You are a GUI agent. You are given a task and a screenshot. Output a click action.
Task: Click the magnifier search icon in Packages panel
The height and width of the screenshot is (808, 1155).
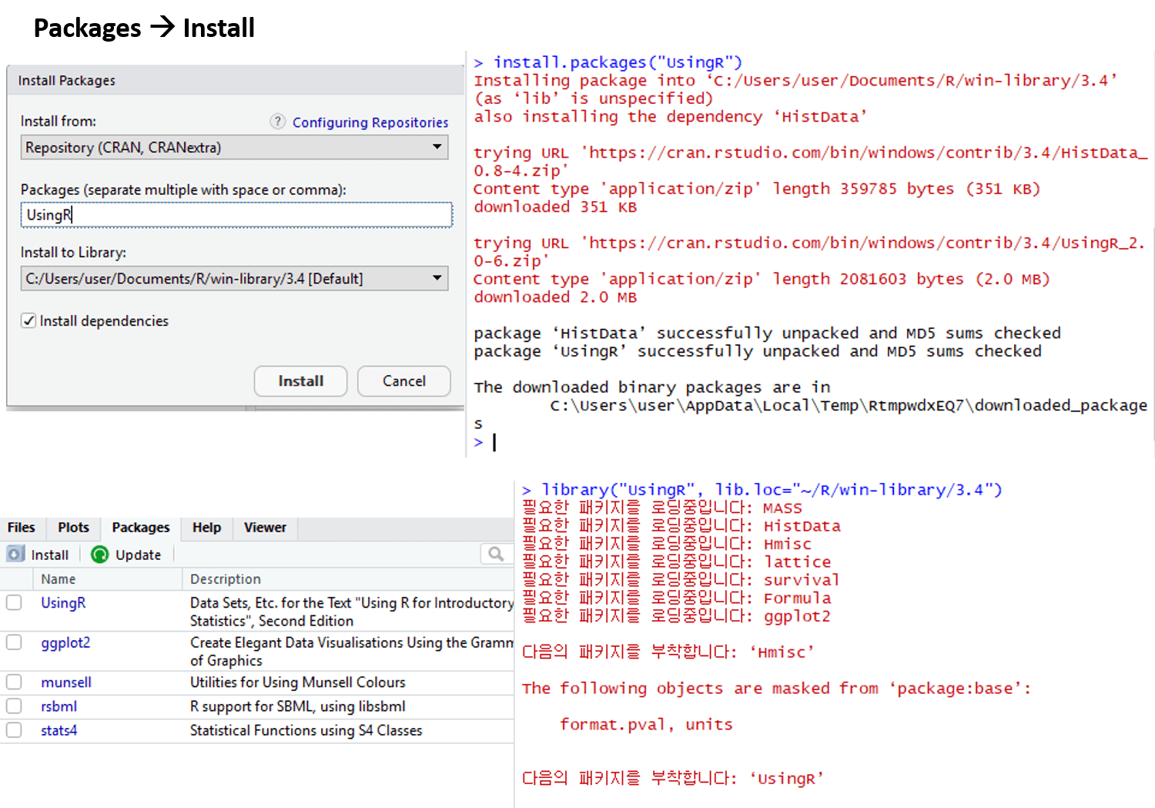tap(495, 554)
